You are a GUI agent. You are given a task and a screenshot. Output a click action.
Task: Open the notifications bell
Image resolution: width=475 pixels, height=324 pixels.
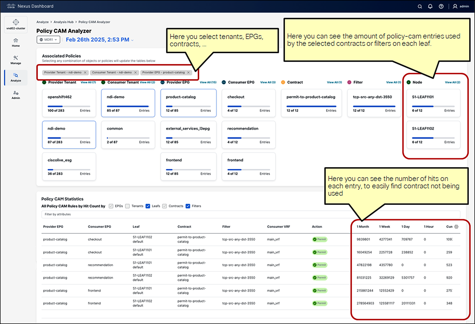(x=430, y=6)
